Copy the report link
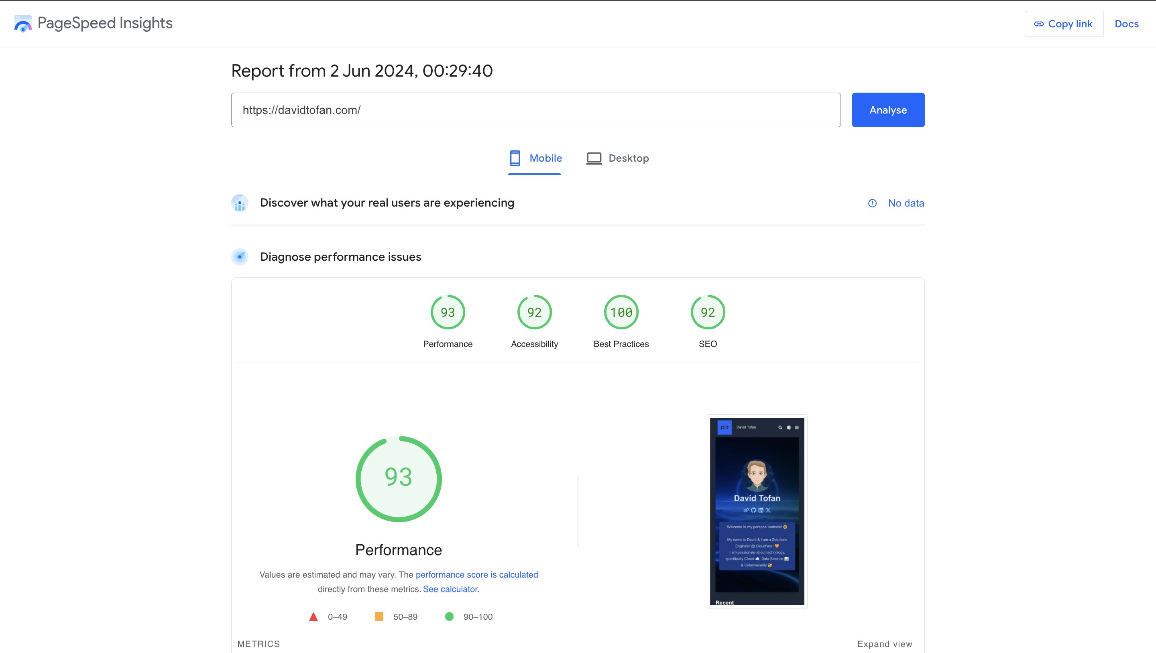1156x653 pixels. coord(1064,24)
